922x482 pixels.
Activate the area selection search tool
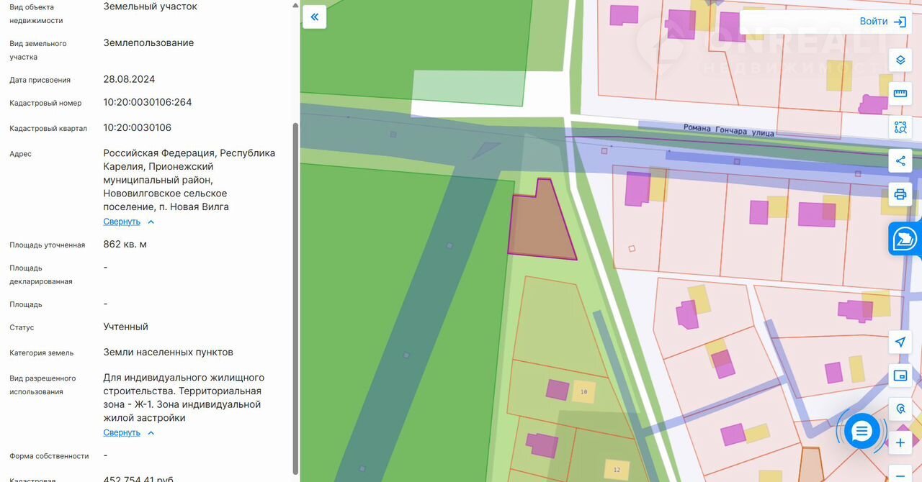pyautogui.click(x=900, y=127)
